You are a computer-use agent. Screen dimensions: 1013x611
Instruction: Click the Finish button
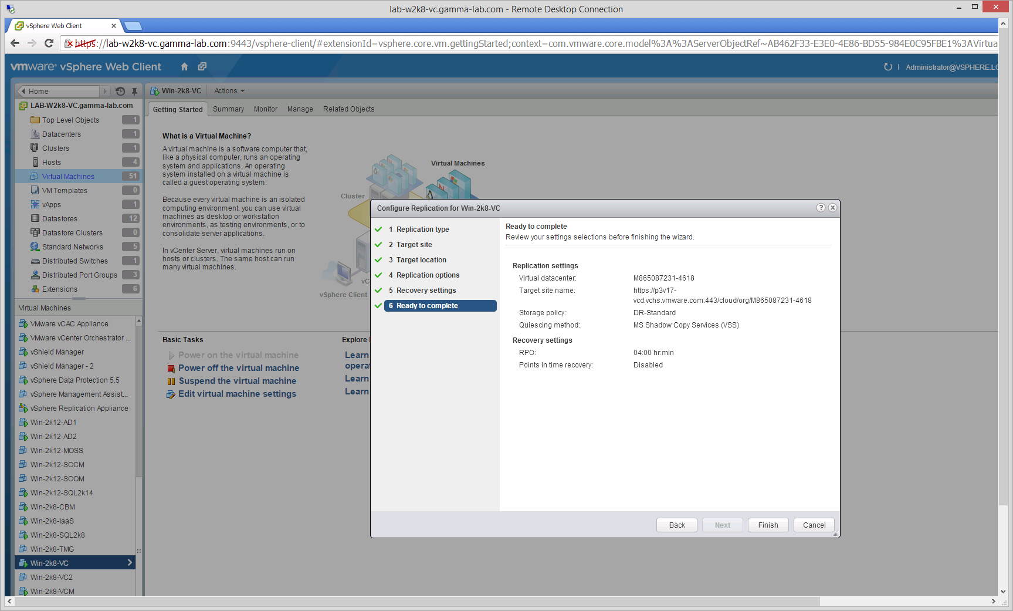(x=768, y=525)
